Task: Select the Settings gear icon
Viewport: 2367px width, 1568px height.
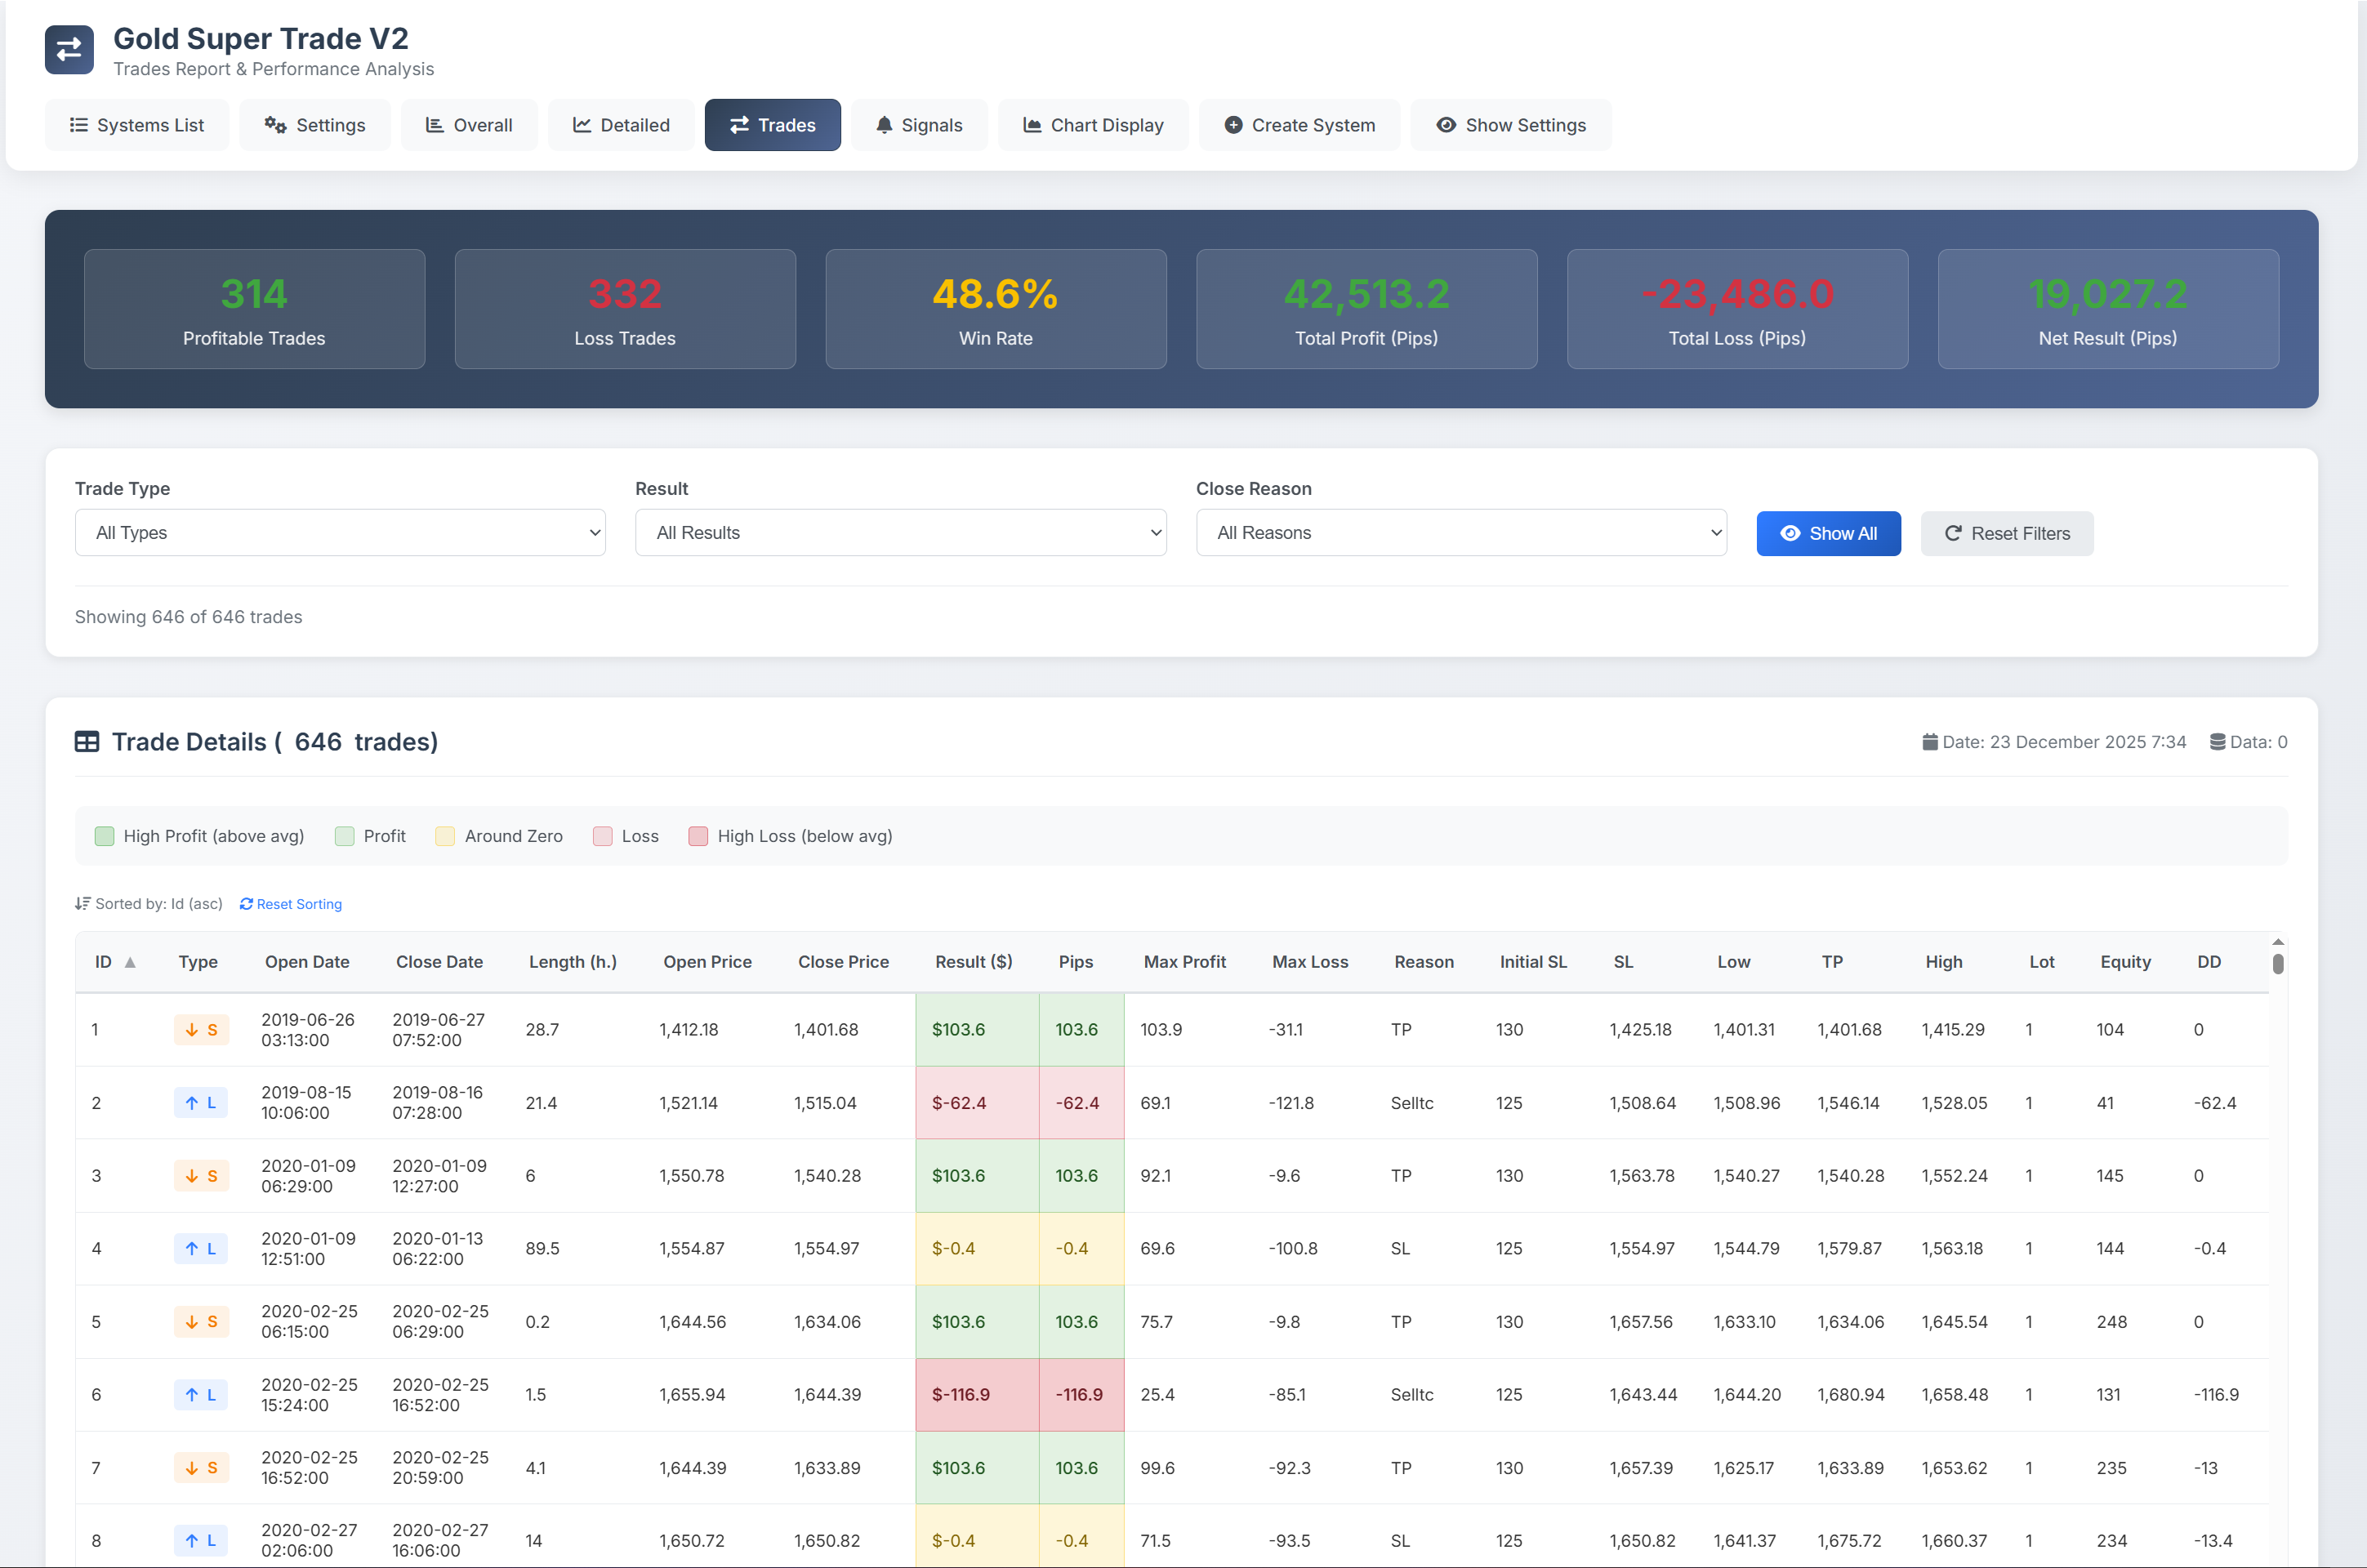Action: pyautogui.click(x=275, y=124)
